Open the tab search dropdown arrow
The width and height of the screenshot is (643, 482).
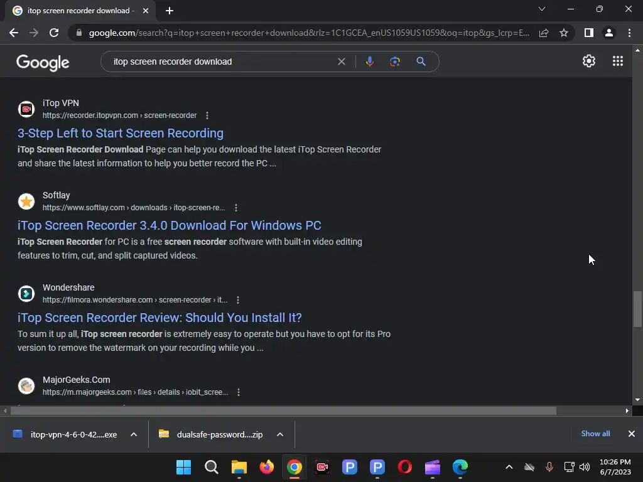[542, 9]
